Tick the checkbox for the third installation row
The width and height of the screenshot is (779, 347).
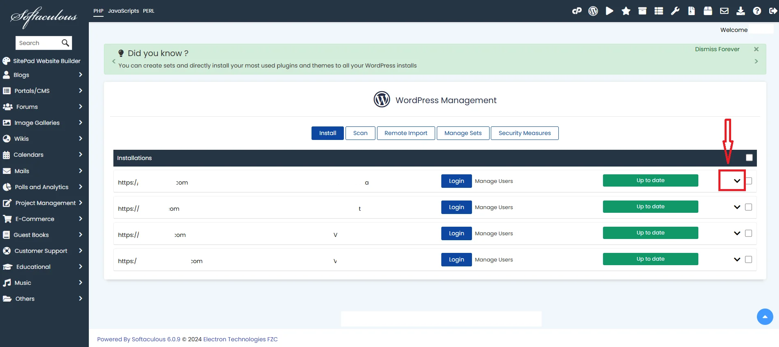(x=749, y=233)
